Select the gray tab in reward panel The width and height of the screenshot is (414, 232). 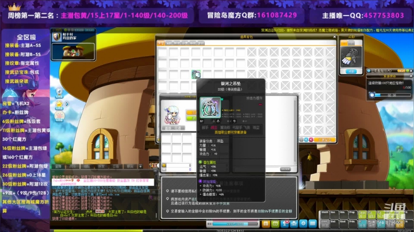[351, 42]
